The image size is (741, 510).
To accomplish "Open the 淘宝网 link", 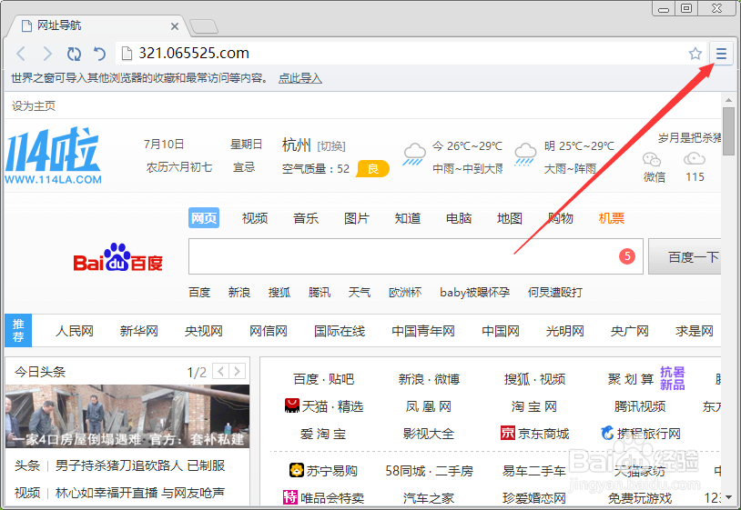I will pos(534,406).
